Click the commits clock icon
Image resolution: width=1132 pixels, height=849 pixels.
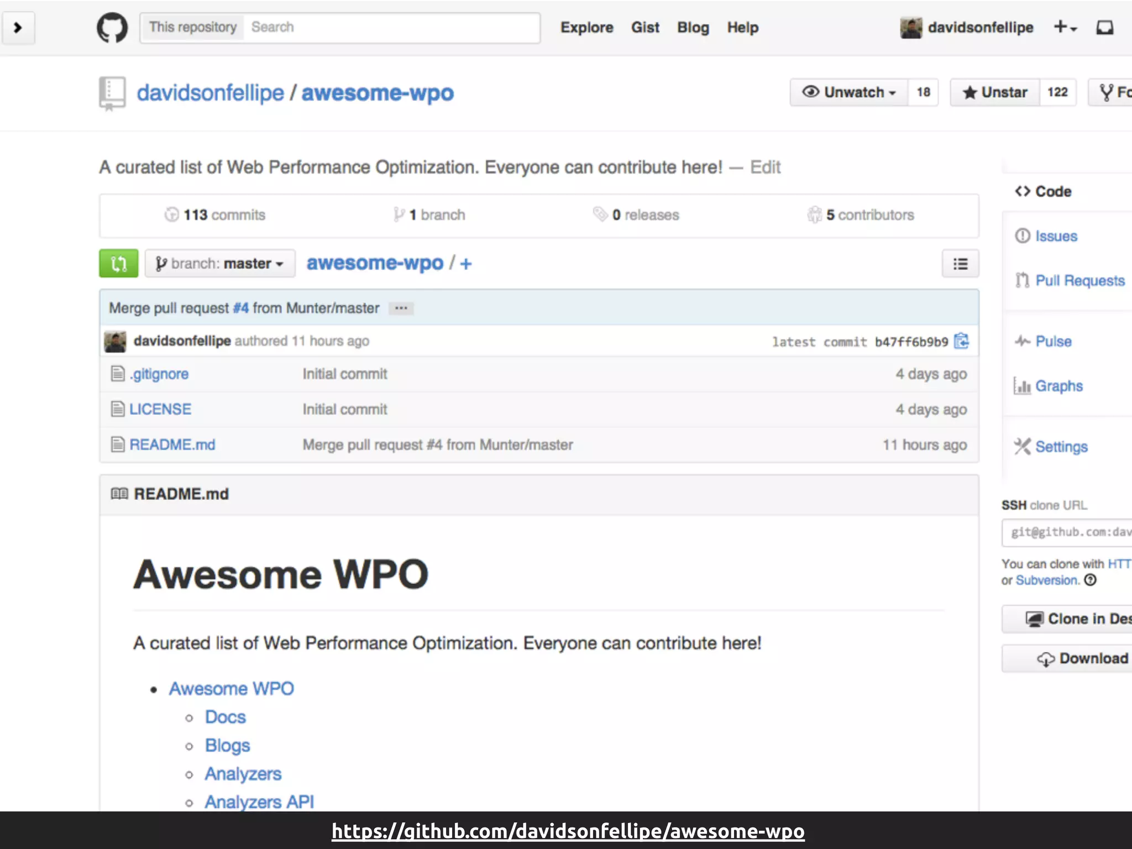pos(172,214)
